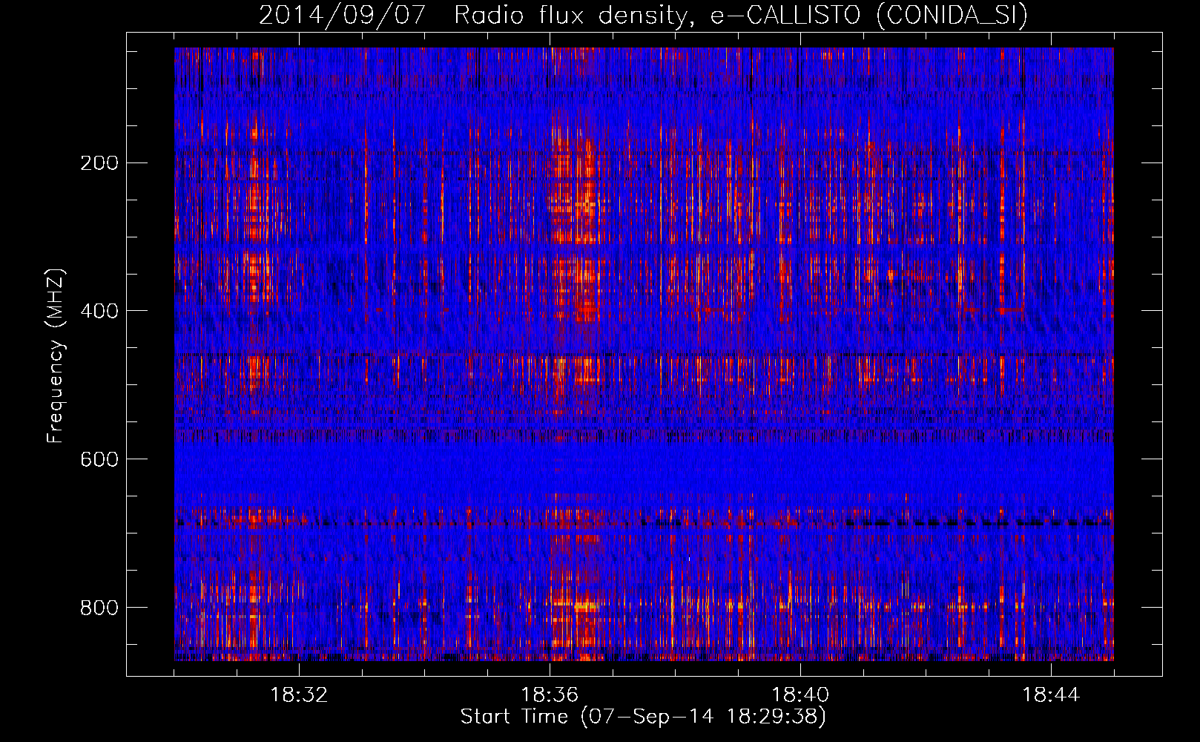Click the 'Start Time (07-Sep-14 18:29:38)' axis label
The height and width of the screenshot is (742, 1200).
(643, 717)
